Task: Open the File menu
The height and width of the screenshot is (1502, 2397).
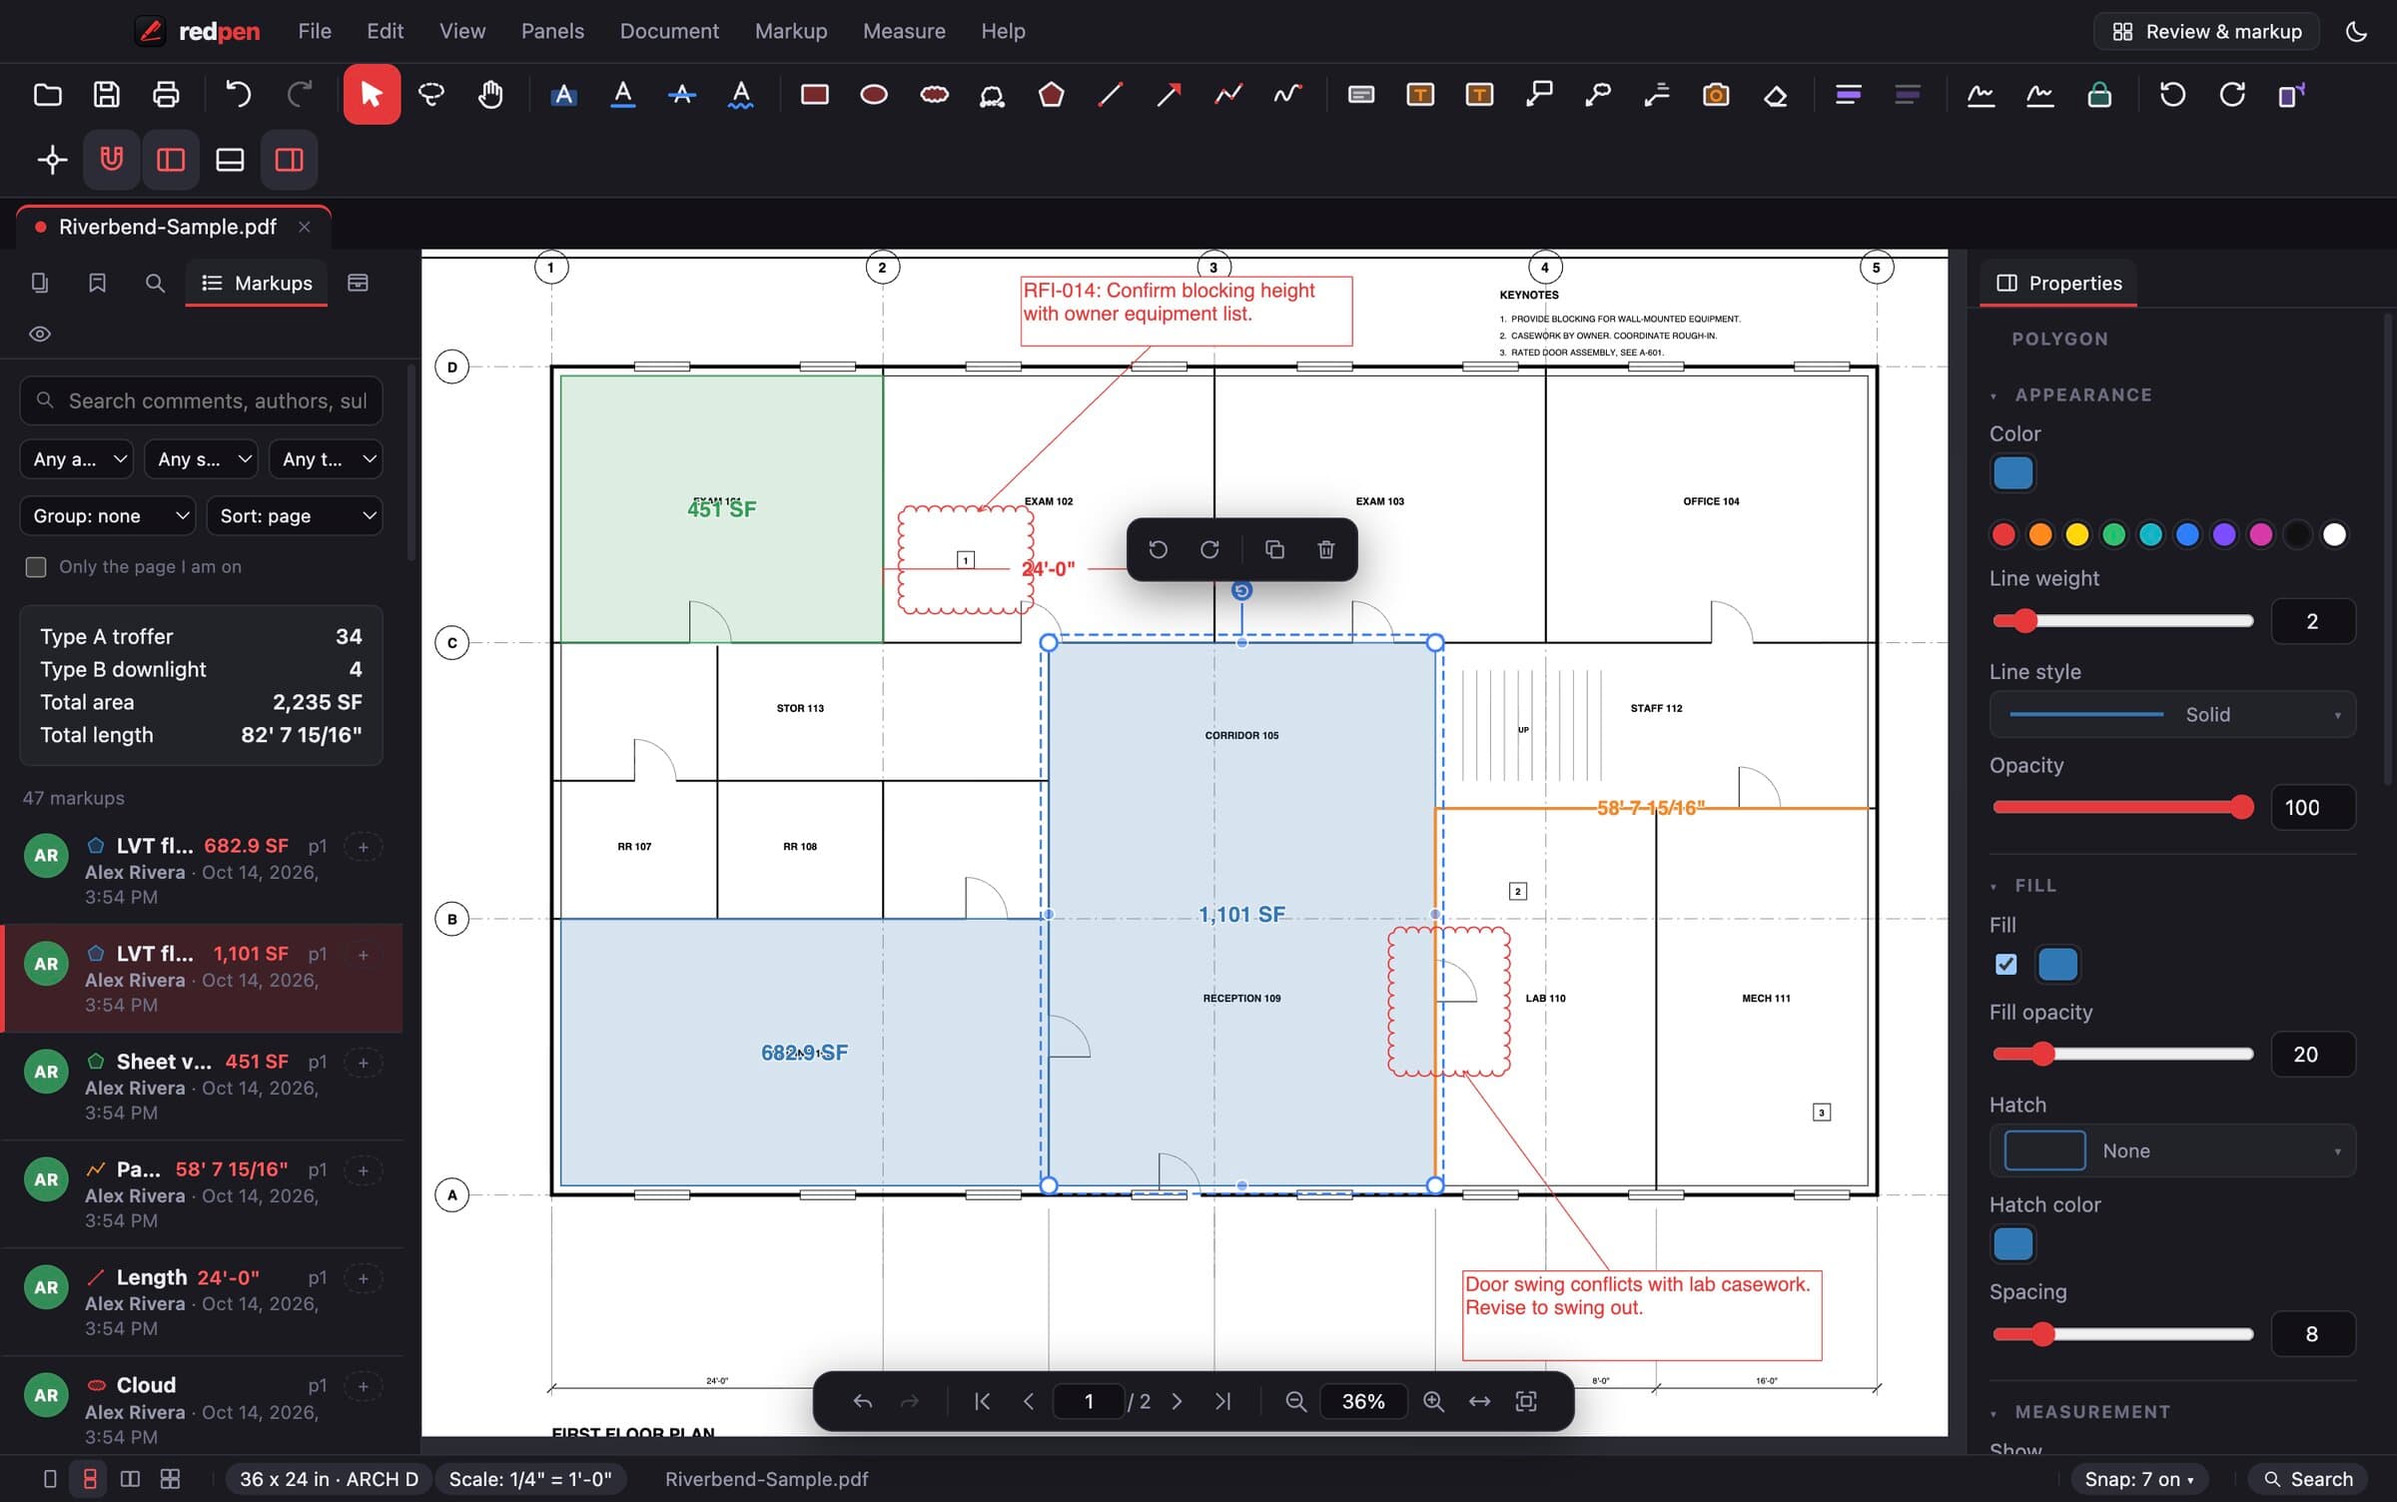Action: 315,31
